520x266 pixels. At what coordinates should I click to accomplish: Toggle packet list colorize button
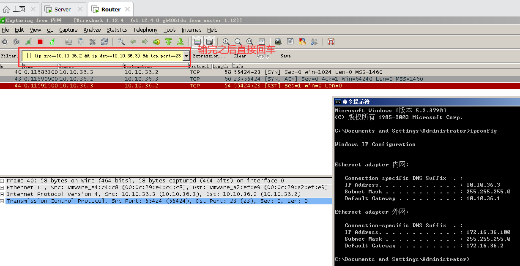(x=197, y=42)
